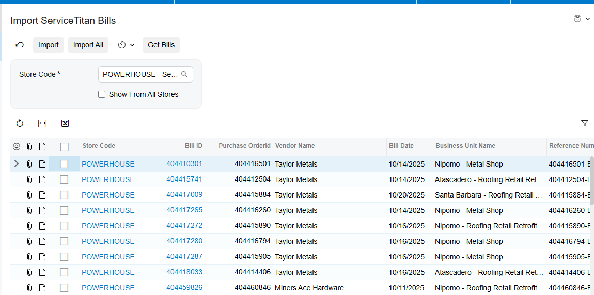
Task: Open Bill ID link 404410301
Action: [184, 164]
